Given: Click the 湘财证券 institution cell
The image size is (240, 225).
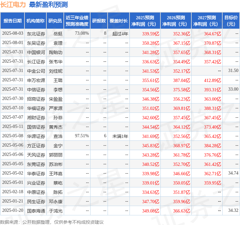Looking at the screenshot, I should (36, 118).
